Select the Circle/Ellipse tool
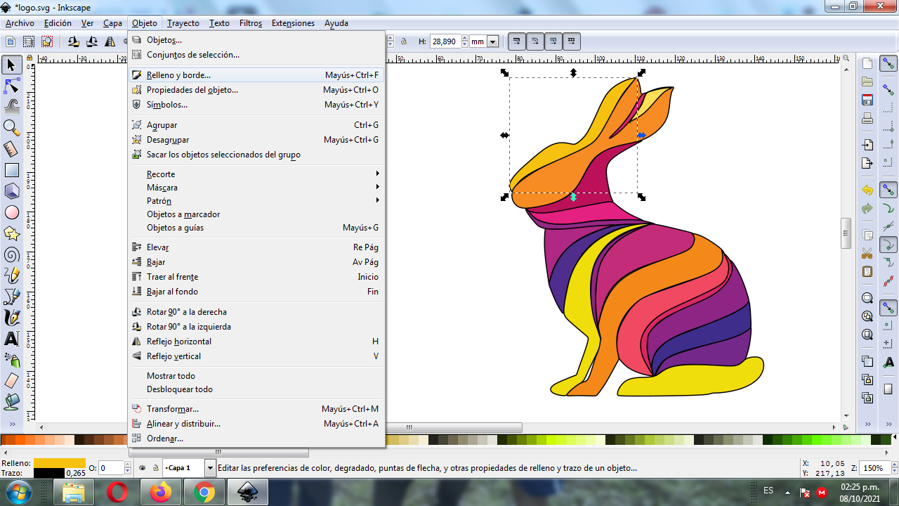 [11, 212]
